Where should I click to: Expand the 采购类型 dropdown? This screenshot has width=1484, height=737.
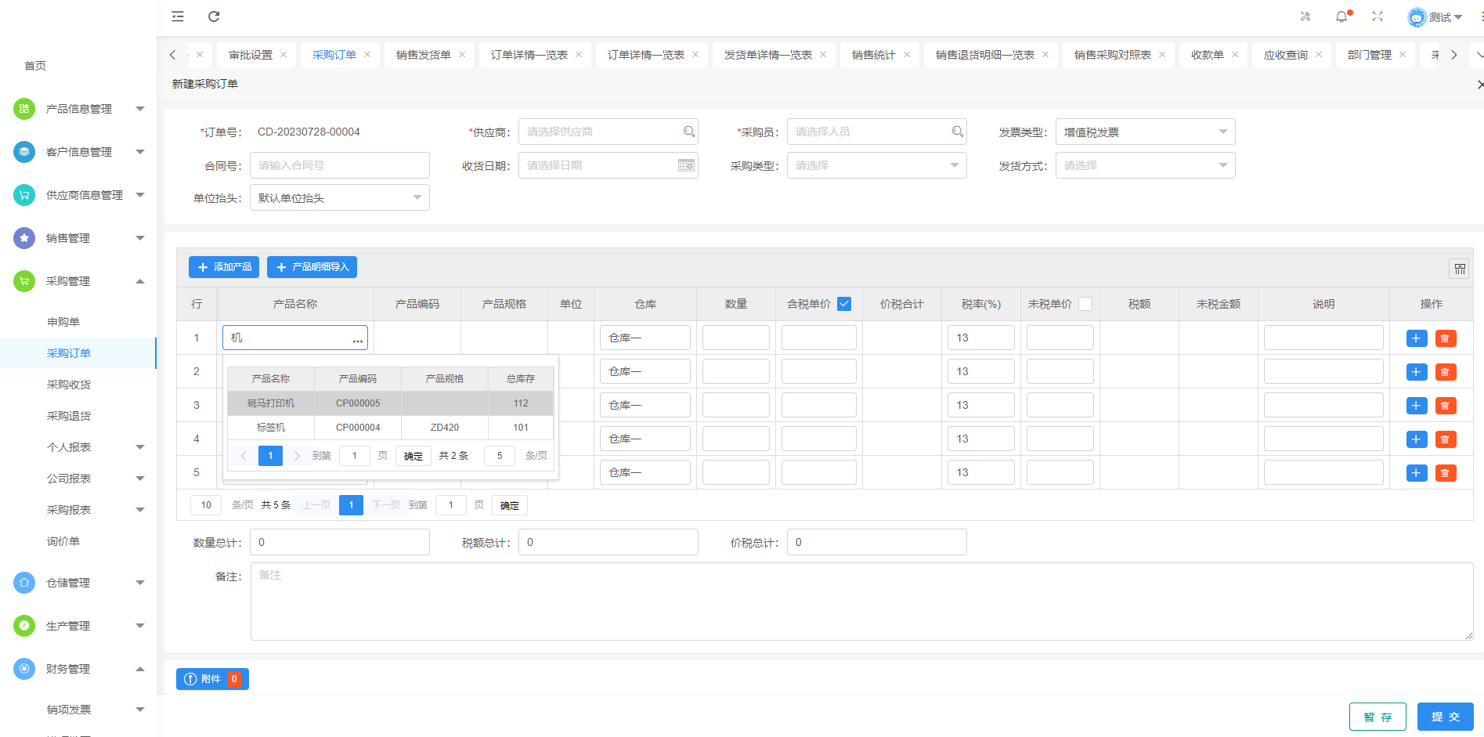click(876, 165)
